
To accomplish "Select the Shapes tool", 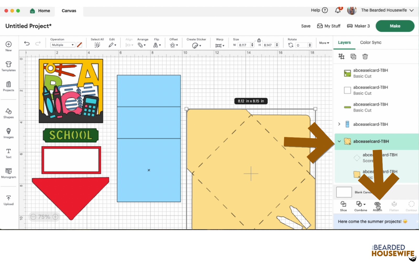I will 8,113.
